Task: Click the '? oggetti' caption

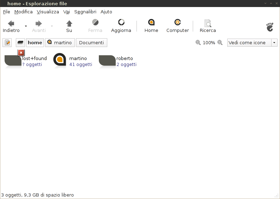Action: point(32,64)
